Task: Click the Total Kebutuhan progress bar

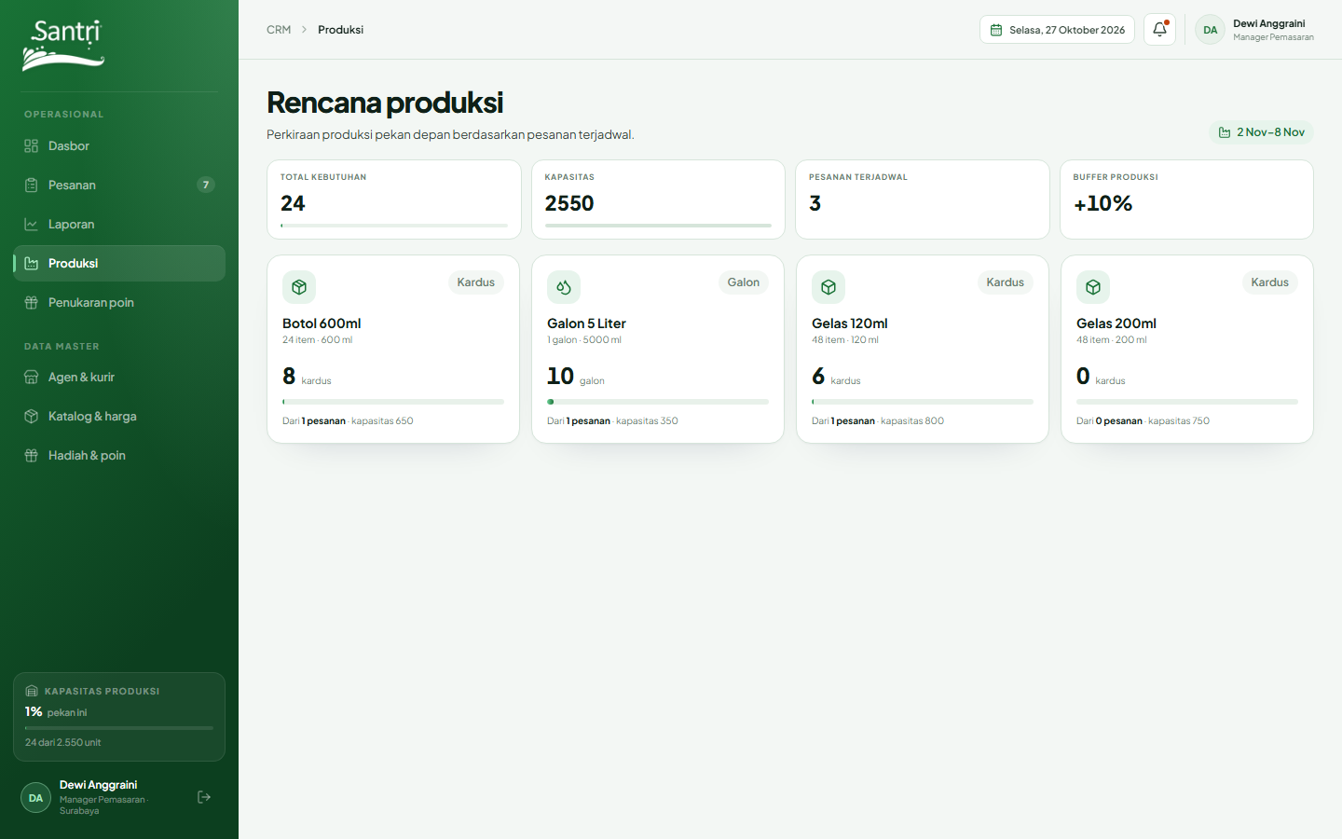Action: tap(394, 226)
